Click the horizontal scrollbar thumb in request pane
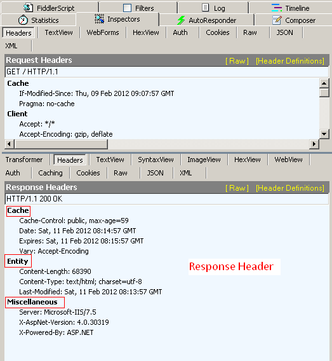332x361 pixels. 61,144
